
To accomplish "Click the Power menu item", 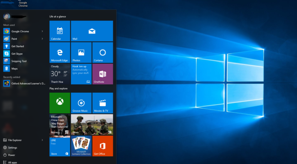I will click(x=12, y=155).
